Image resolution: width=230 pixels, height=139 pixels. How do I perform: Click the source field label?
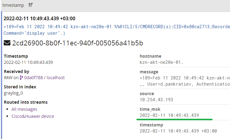pyautogui.click(x=147, y=94)
